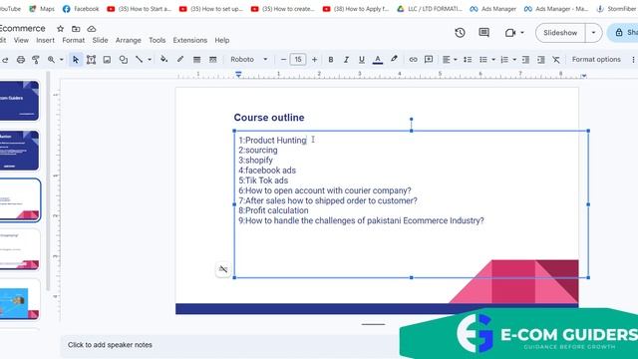Viewport: 638px width, 359px height.
Task: Open the Insert menu
Action: (45, 40)
